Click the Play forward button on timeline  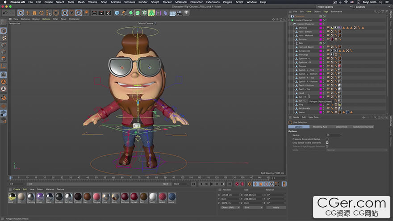(212, 184)
